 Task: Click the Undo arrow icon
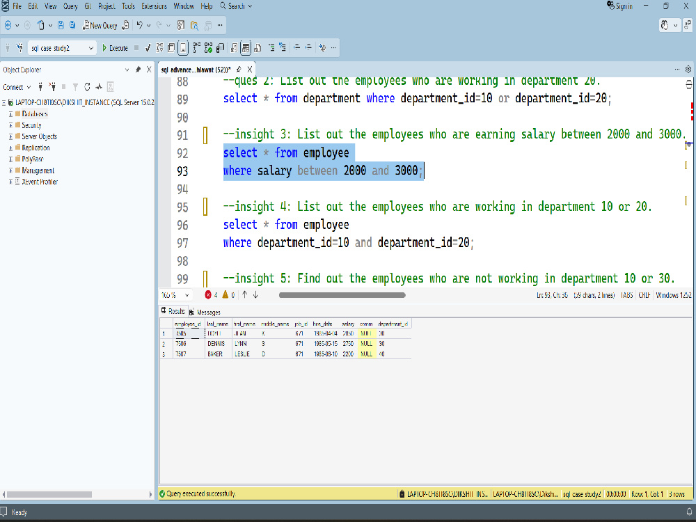coord(140,25)
